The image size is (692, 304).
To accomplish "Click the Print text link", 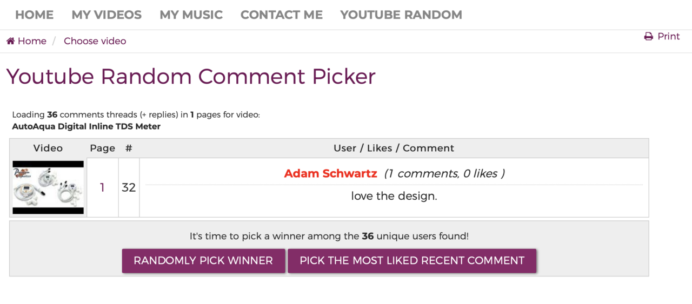I will tap(668, 36).
